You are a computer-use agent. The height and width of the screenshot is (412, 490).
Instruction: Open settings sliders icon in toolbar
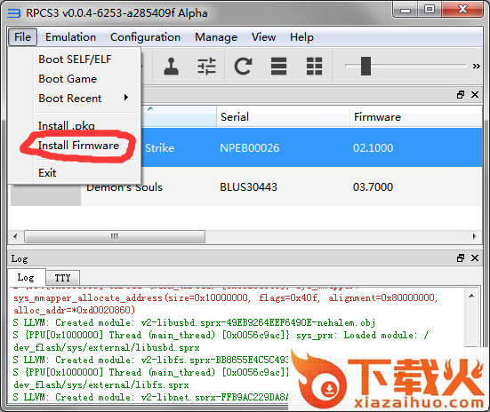point(206,67)
